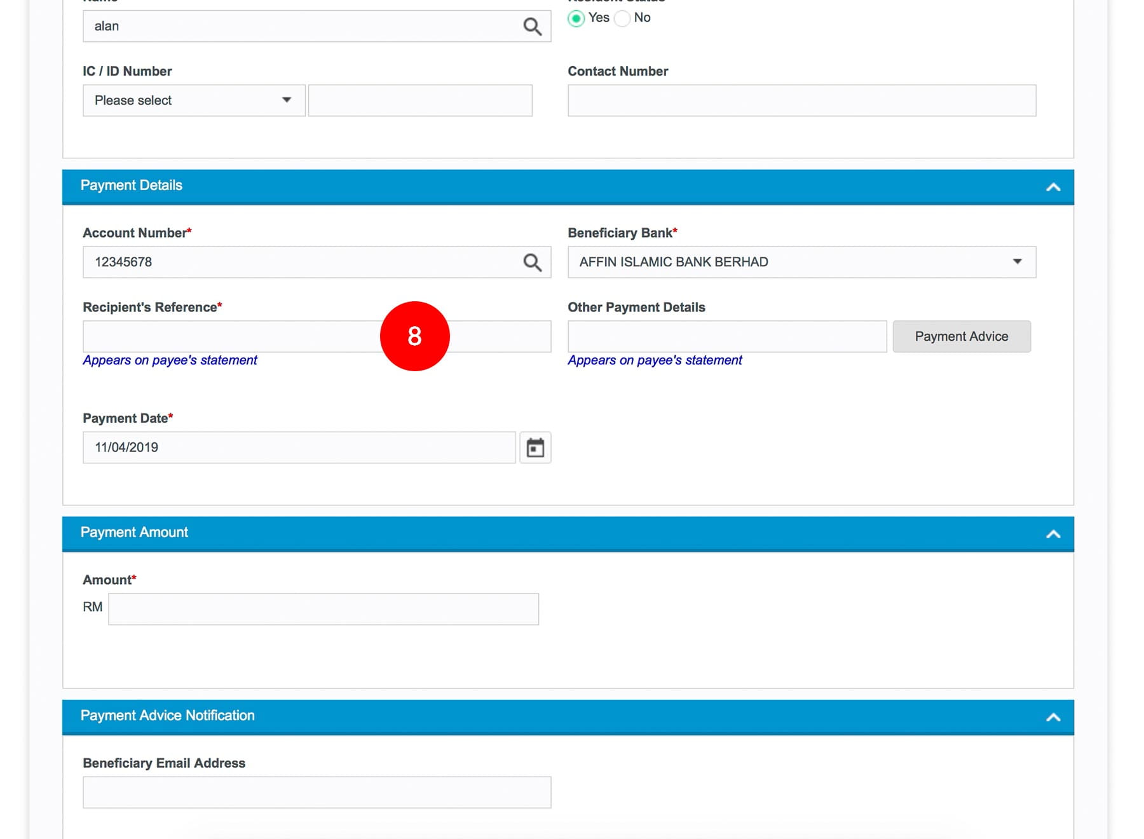This screenshot has height=839, width=1144.
Task: Open the Beneficiary Bank dropdown
Action: 801,263
